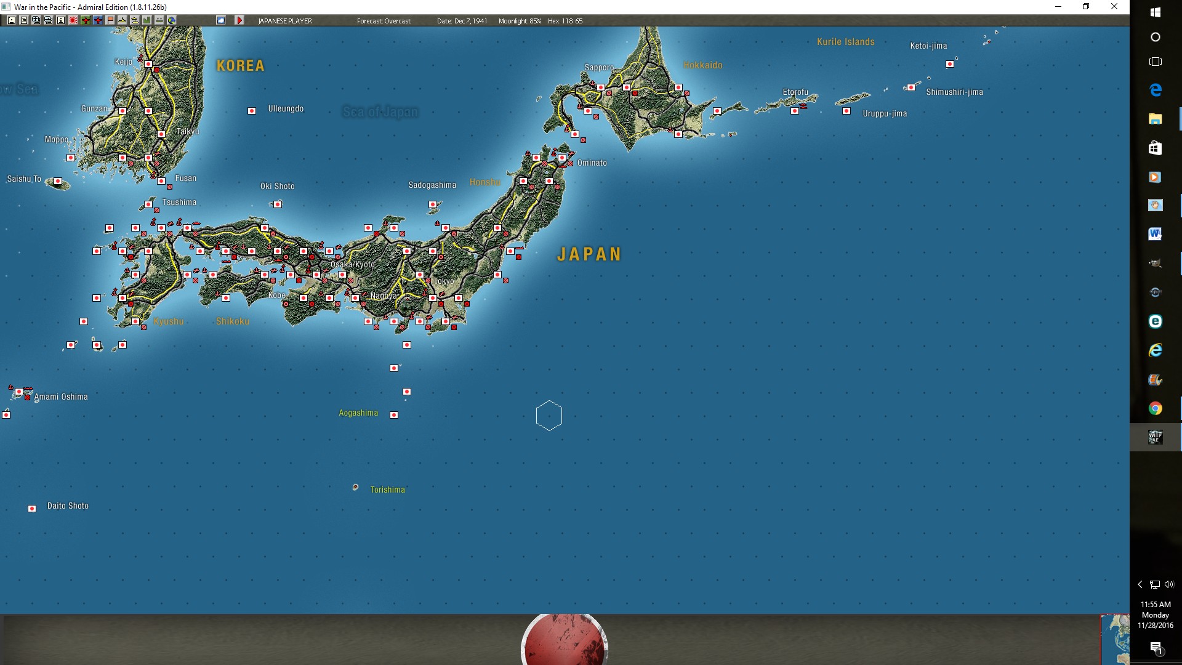Open the document list toolbar icon
1182x665 pixels.
[24, 20]
